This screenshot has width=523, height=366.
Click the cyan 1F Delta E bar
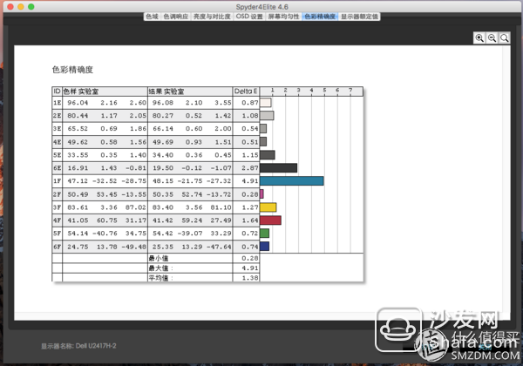pyautogui.click(x=291, y=180)
